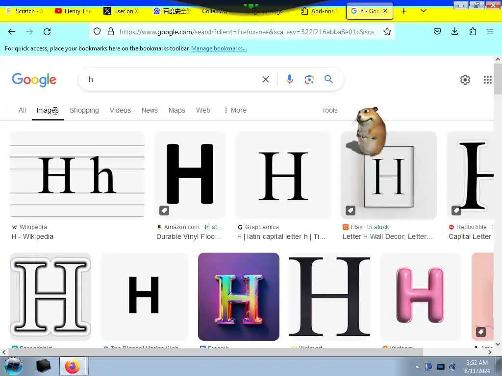Switch to the Scratch tab

[25, 11]
